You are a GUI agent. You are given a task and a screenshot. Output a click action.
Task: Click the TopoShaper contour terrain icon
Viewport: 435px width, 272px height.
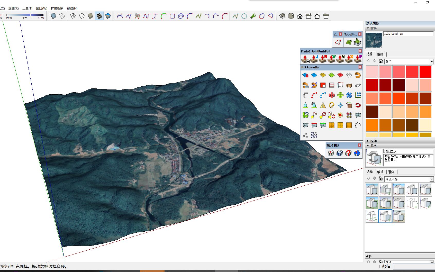[x=349, y=42]
